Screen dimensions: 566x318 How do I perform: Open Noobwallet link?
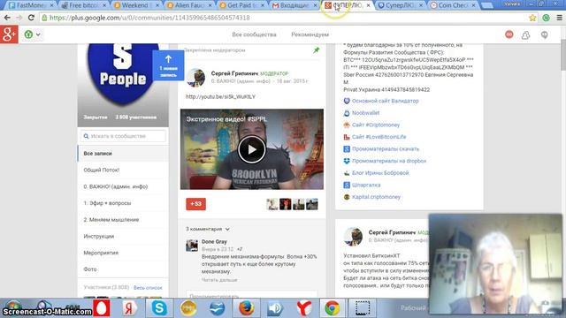click(365, 113)
